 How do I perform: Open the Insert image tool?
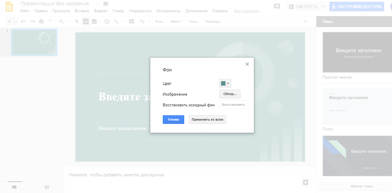(x=95, y=21)
